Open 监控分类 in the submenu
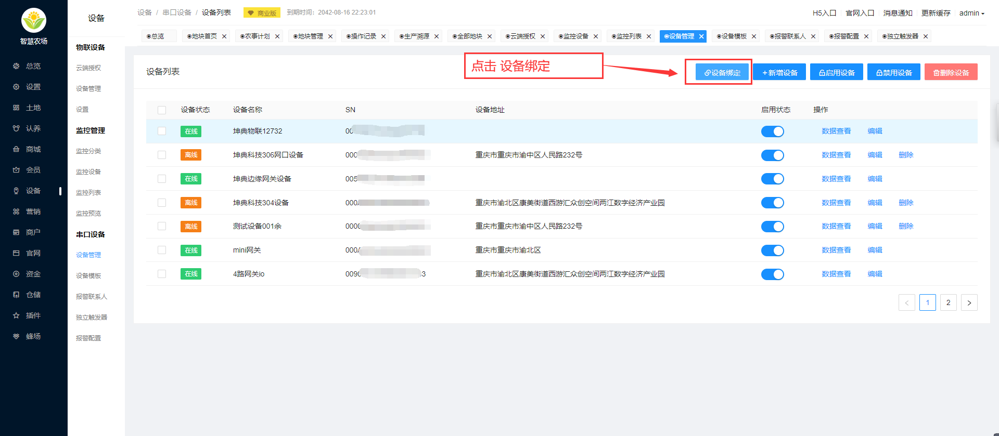 pos(88,151)
